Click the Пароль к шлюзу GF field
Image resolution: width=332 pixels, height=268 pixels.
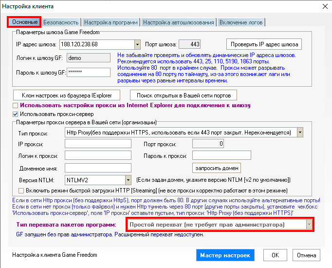coord(89,72)
